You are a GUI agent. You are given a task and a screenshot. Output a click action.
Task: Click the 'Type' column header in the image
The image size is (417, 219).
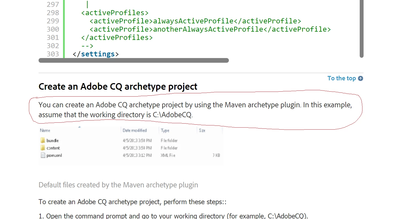click(165, 130)
